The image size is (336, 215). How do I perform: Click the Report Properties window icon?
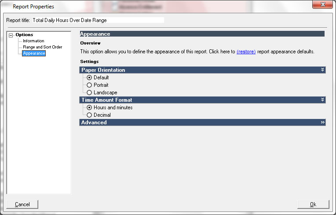(x=6, y=6)
